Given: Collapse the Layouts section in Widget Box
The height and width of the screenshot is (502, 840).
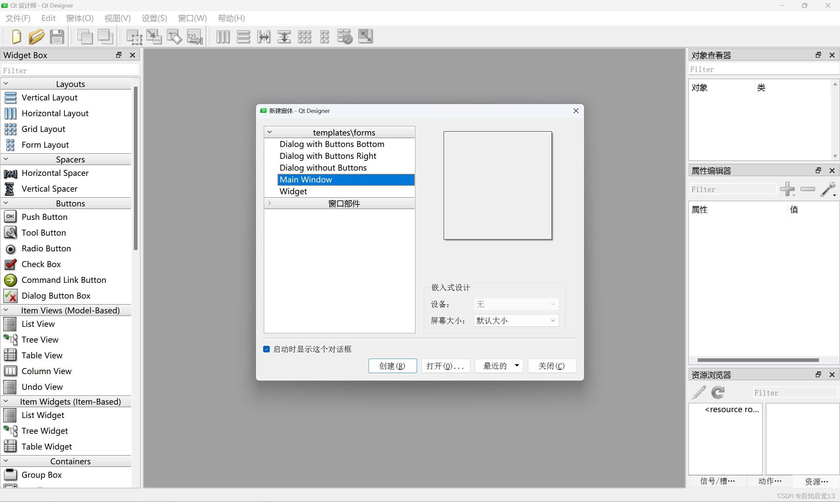Looking at the screenshot, I should pos(6,83).
